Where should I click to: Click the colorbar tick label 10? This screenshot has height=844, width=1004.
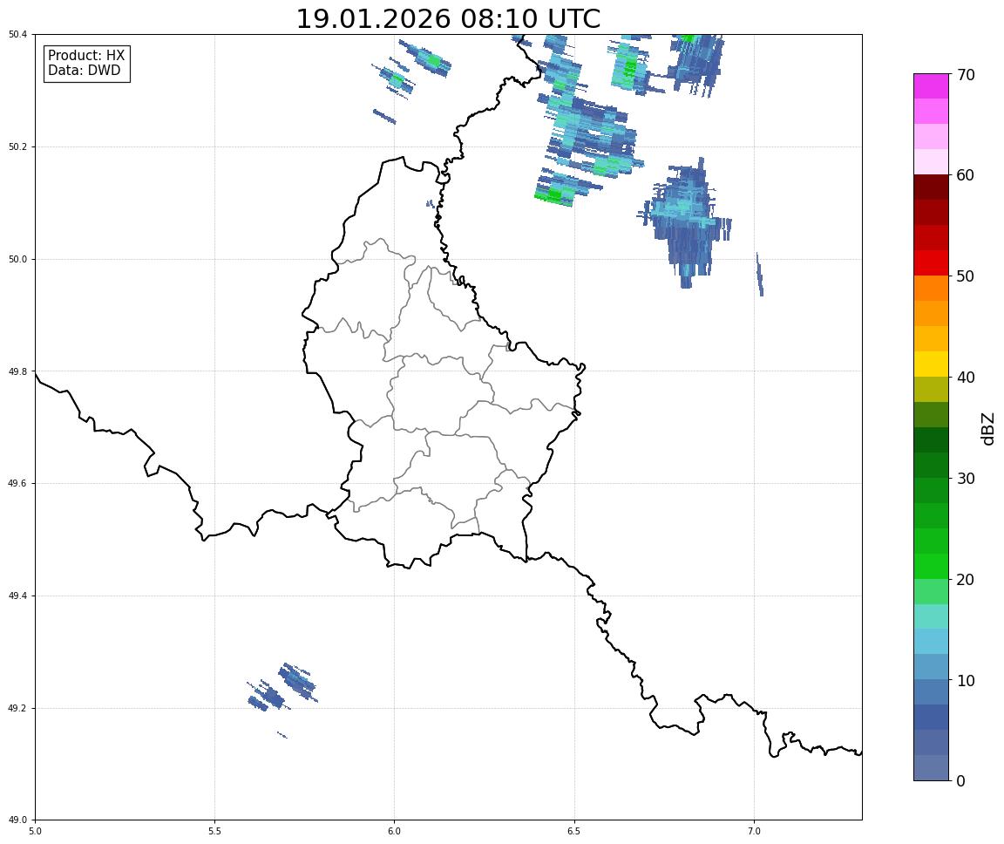966,681
